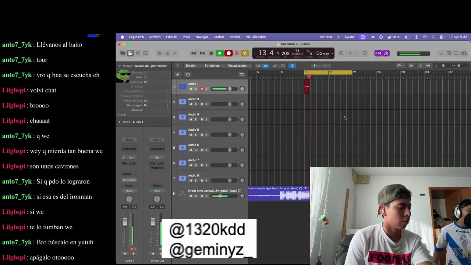Toggle the waveform zoom button

click(411, 66)
